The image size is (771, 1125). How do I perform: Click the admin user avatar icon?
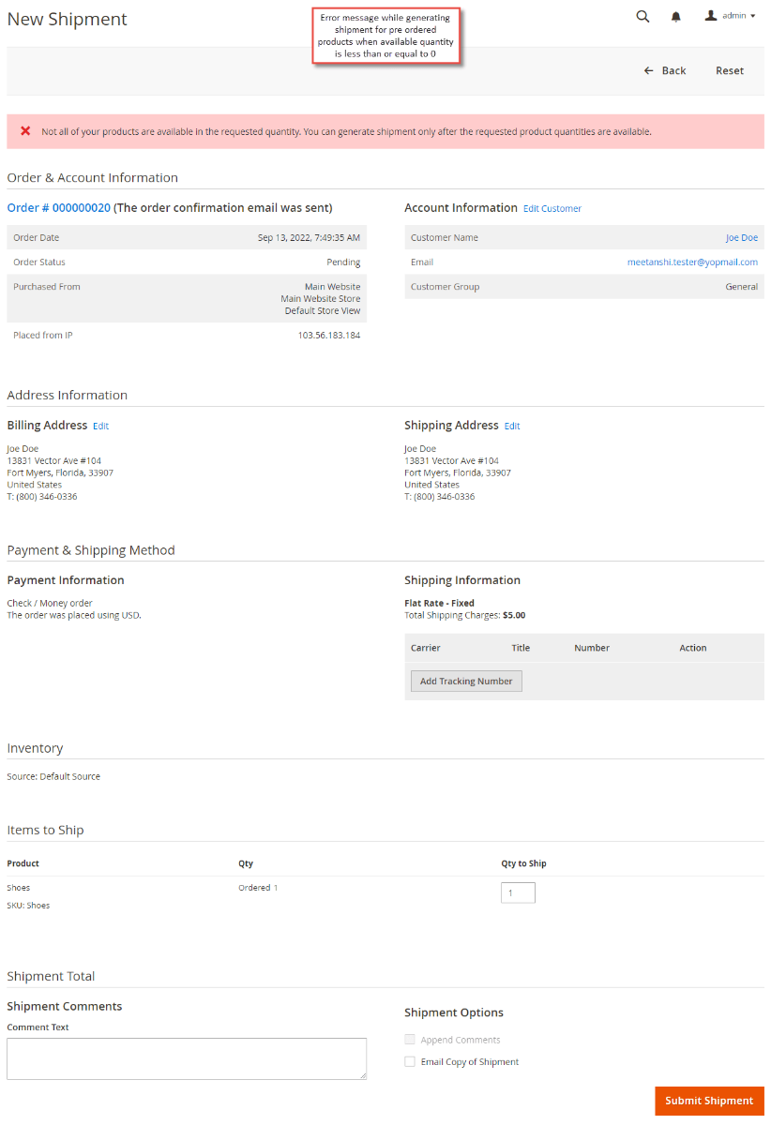(x=710, y=15)
